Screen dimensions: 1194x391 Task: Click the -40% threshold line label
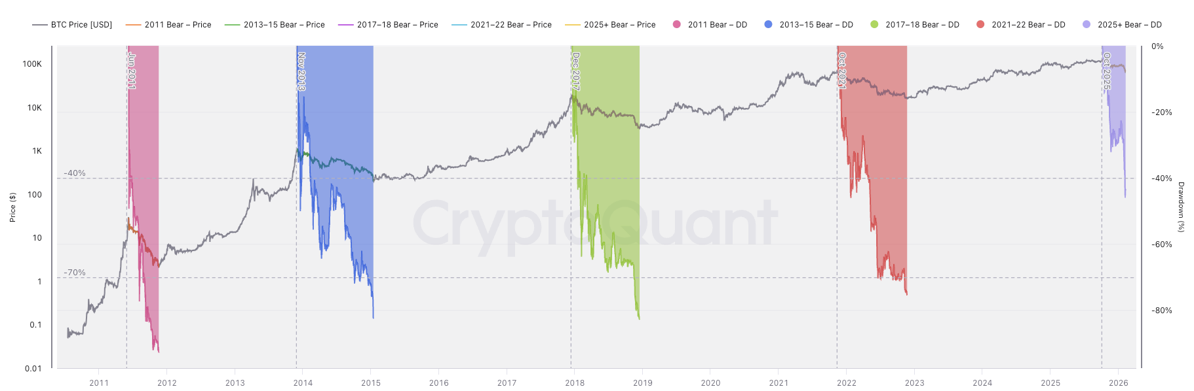pyautogui.click(x=75, y=173)
